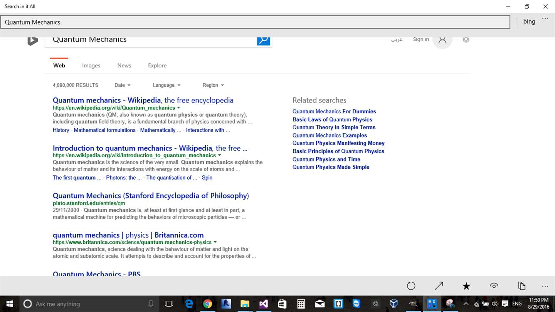Open File Explorer from the taskbar
This screenshot has height=312, width=555.
coord(245,304)
